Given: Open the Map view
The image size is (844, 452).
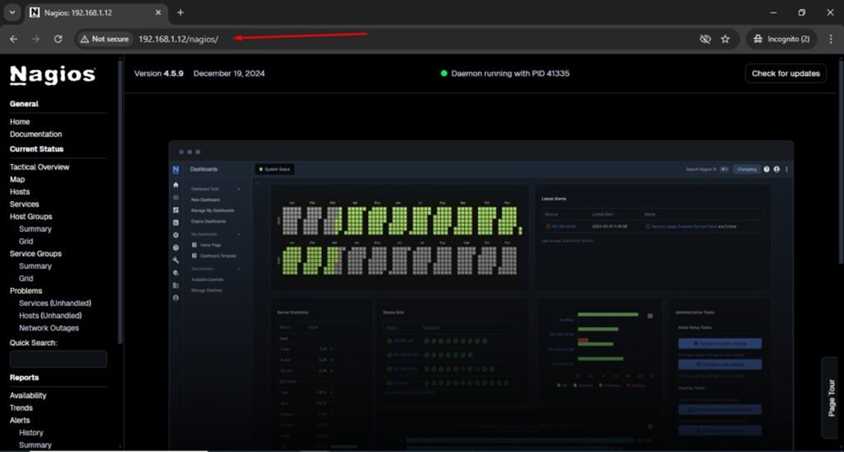Looking at the screenshot, I should click(x=17, y=179).
